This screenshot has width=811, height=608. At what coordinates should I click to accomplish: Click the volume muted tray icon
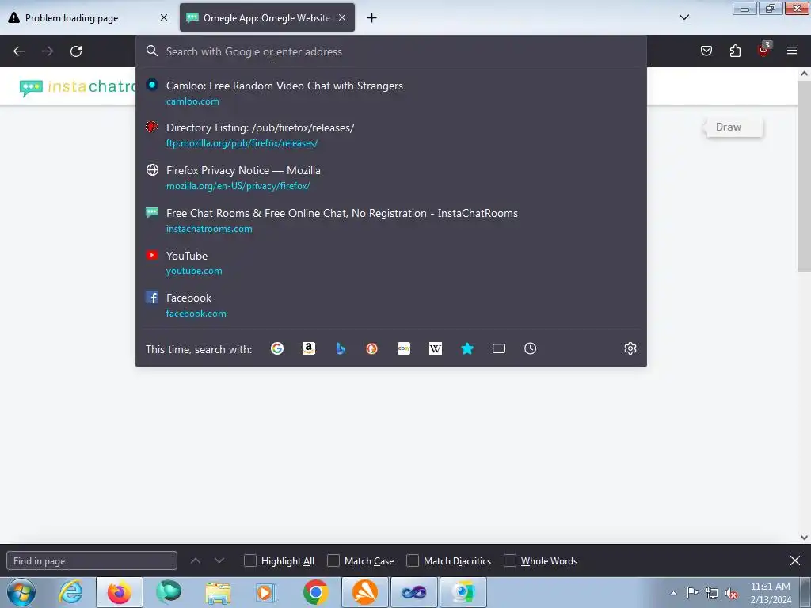tap(731, 593)
